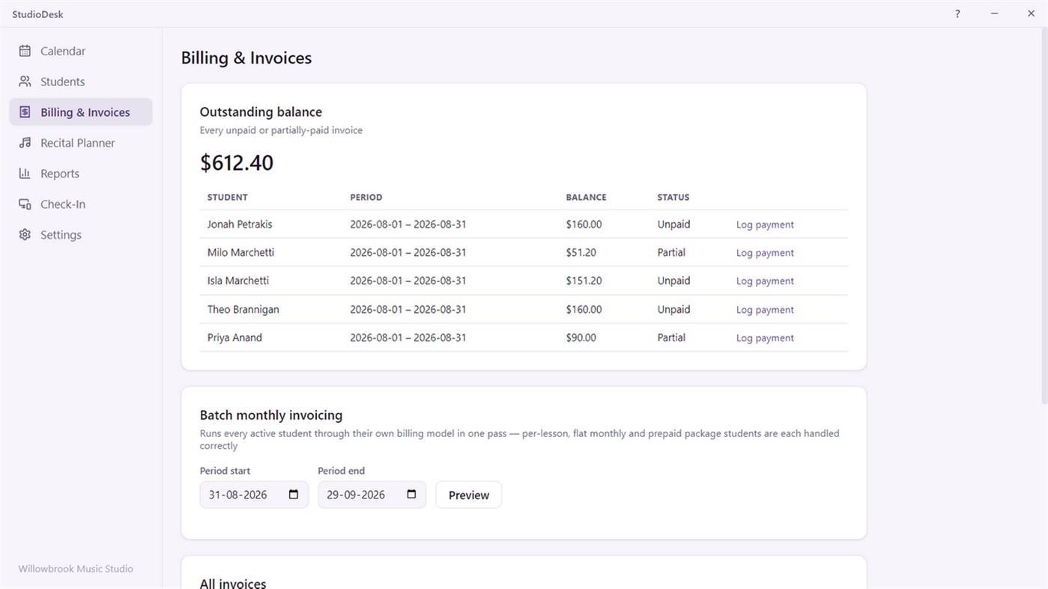
Task: Click the outstanding total $612.40
Action: click(237, 162)
